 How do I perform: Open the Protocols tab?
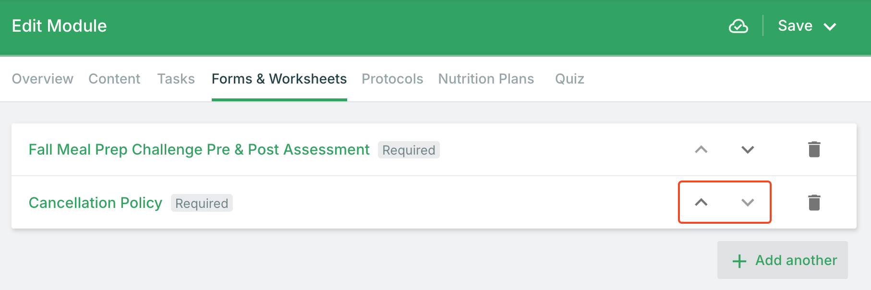(392, 79)
